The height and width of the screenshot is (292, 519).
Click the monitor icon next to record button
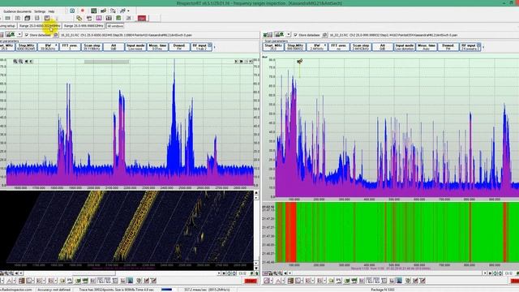point(94,11)
